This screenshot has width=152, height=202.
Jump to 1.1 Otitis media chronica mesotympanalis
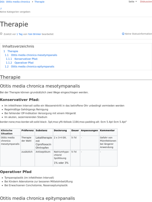coord(31,55)
